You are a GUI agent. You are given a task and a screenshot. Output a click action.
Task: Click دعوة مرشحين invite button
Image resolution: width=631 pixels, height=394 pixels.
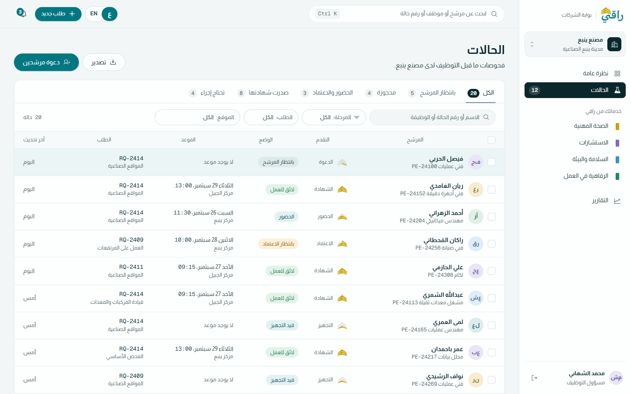click(x=46, y=62)
